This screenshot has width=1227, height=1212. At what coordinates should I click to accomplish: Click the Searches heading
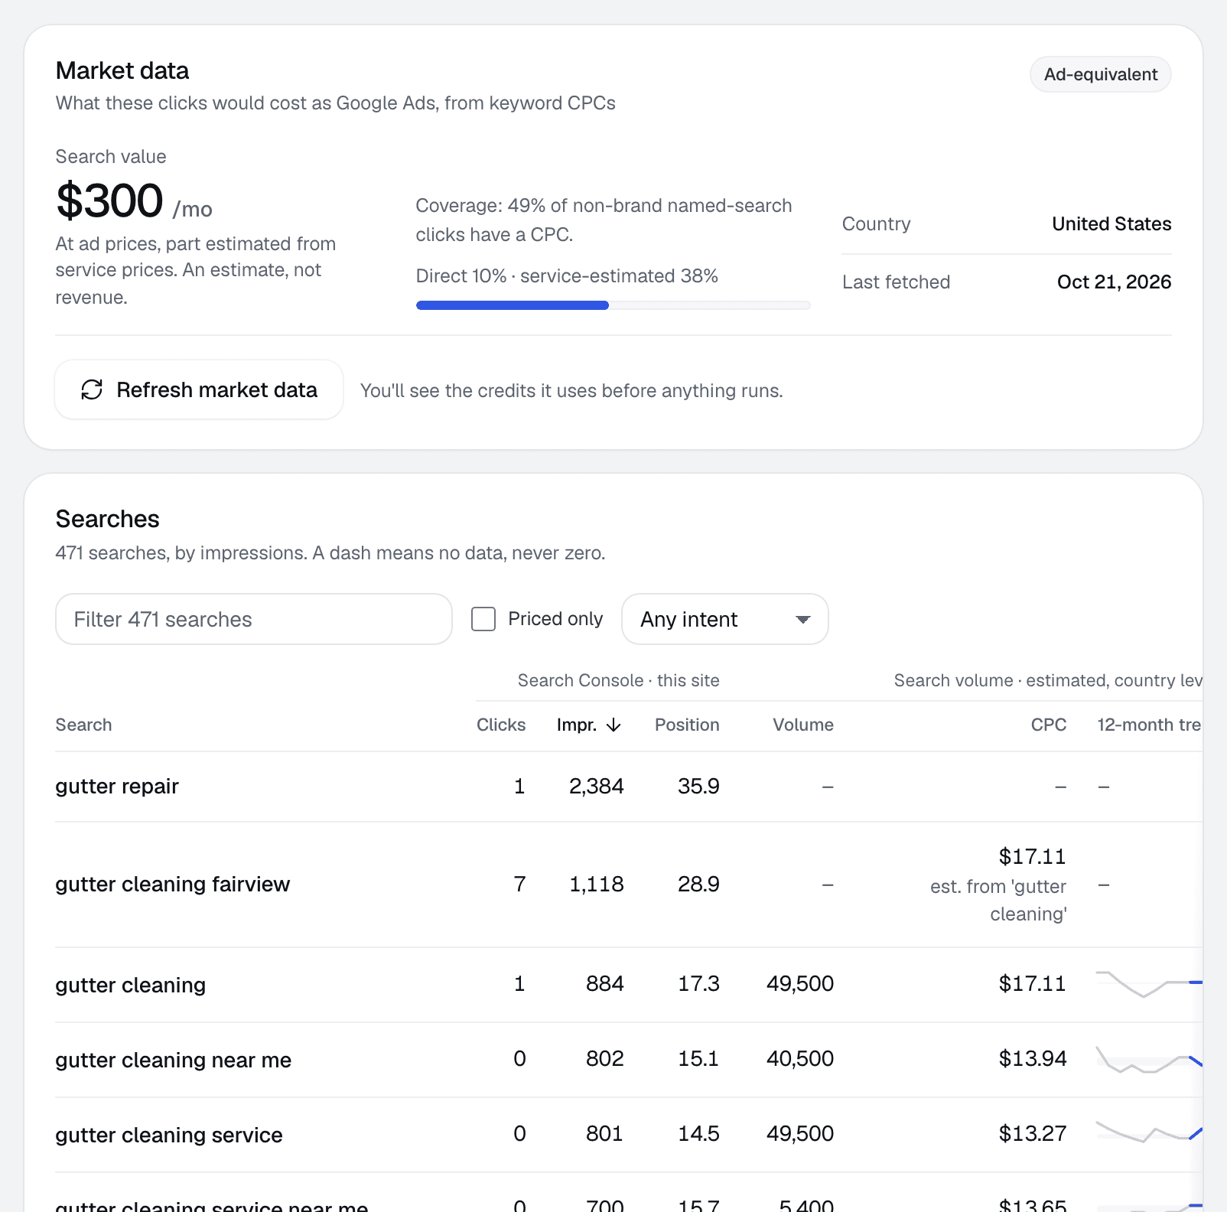tap(108, 519)
